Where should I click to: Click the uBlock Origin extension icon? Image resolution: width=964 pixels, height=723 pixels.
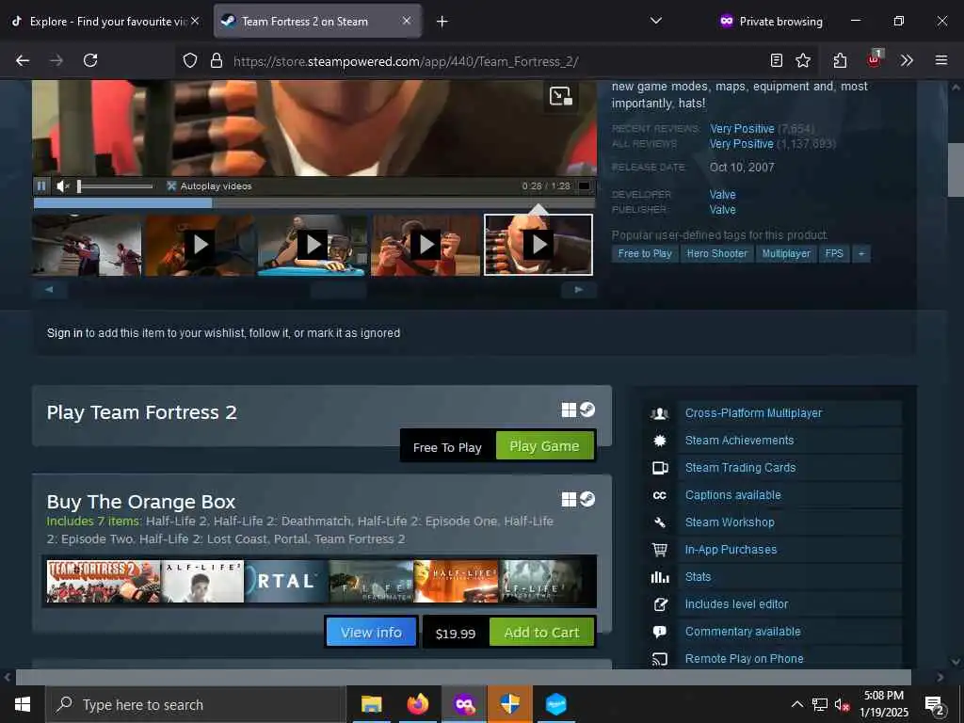875,59
